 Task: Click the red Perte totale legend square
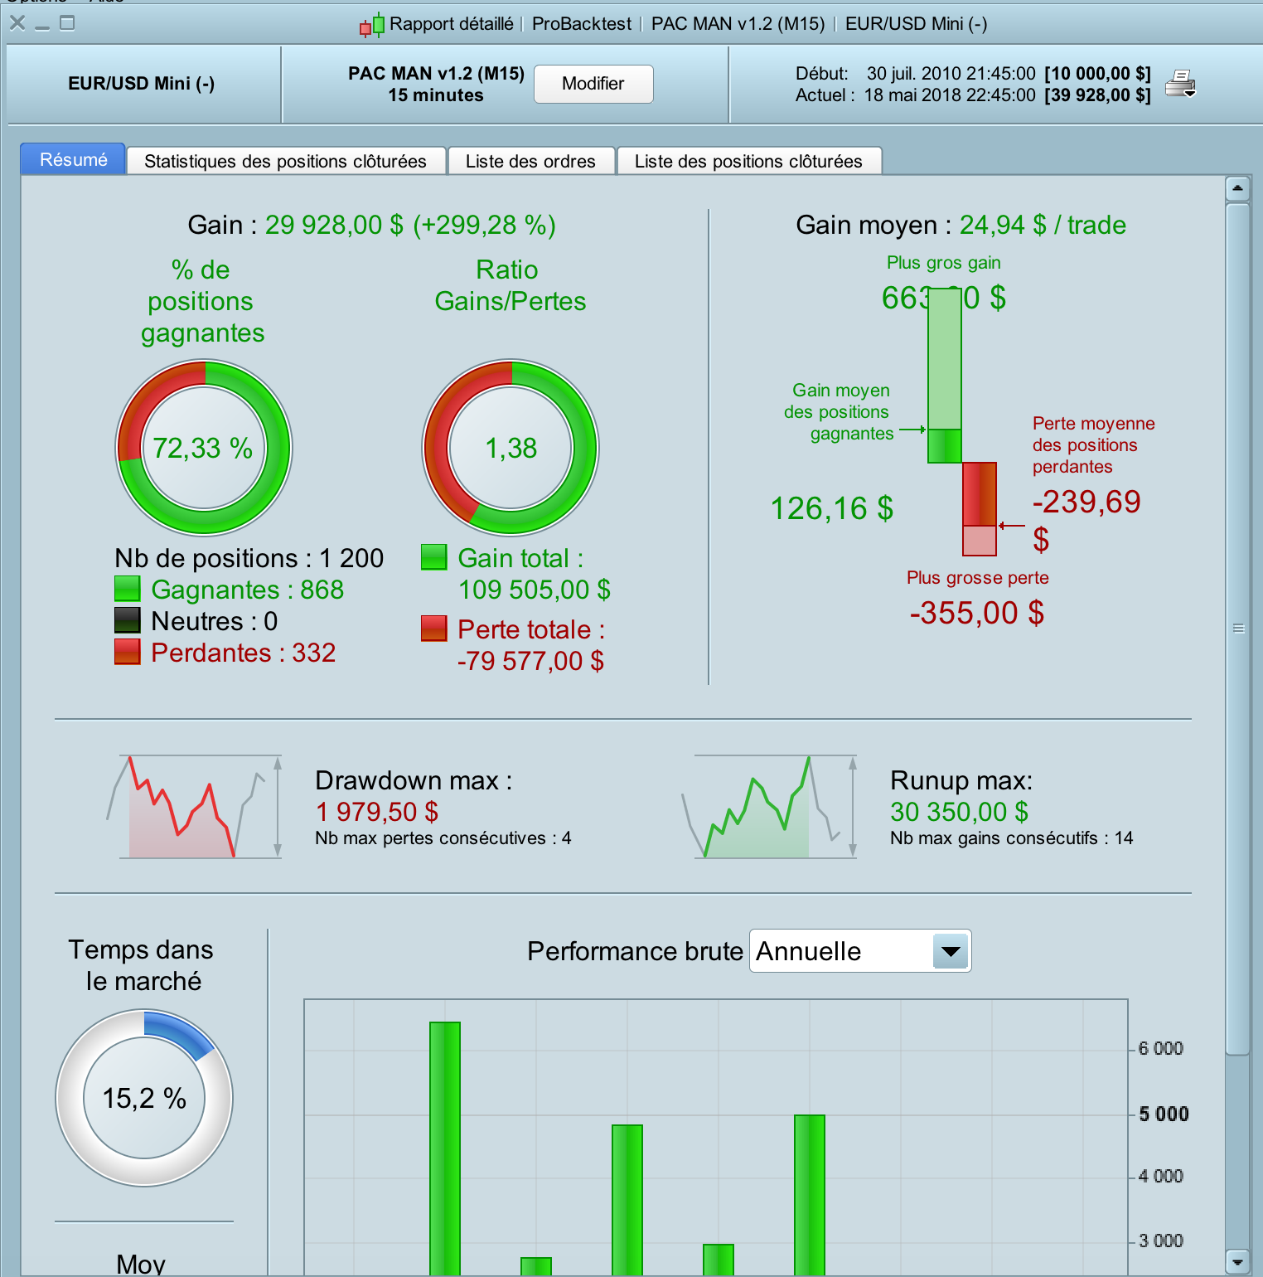point(434,629)
